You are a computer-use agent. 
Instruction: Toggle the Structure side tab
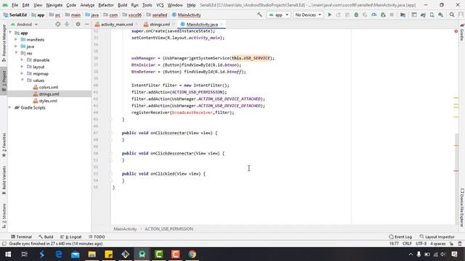click(4, 216)
